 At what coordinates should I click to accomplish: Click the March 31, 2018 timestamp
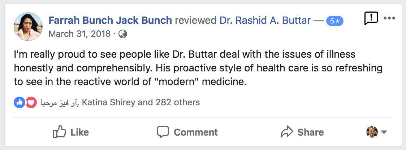(x=79, y=34)
